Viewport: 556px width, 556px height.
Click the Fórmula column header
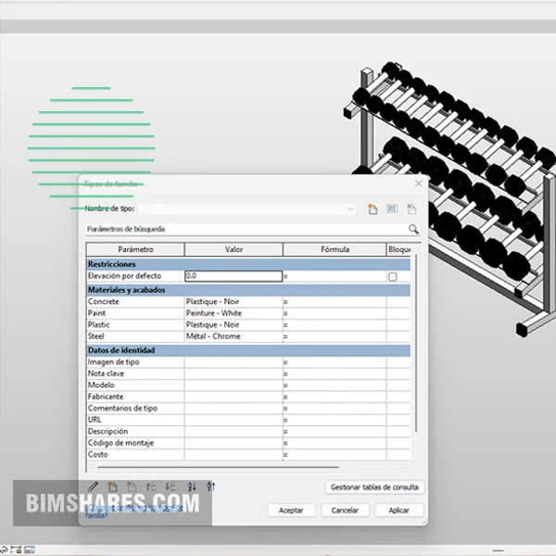(x=335, y=249)
